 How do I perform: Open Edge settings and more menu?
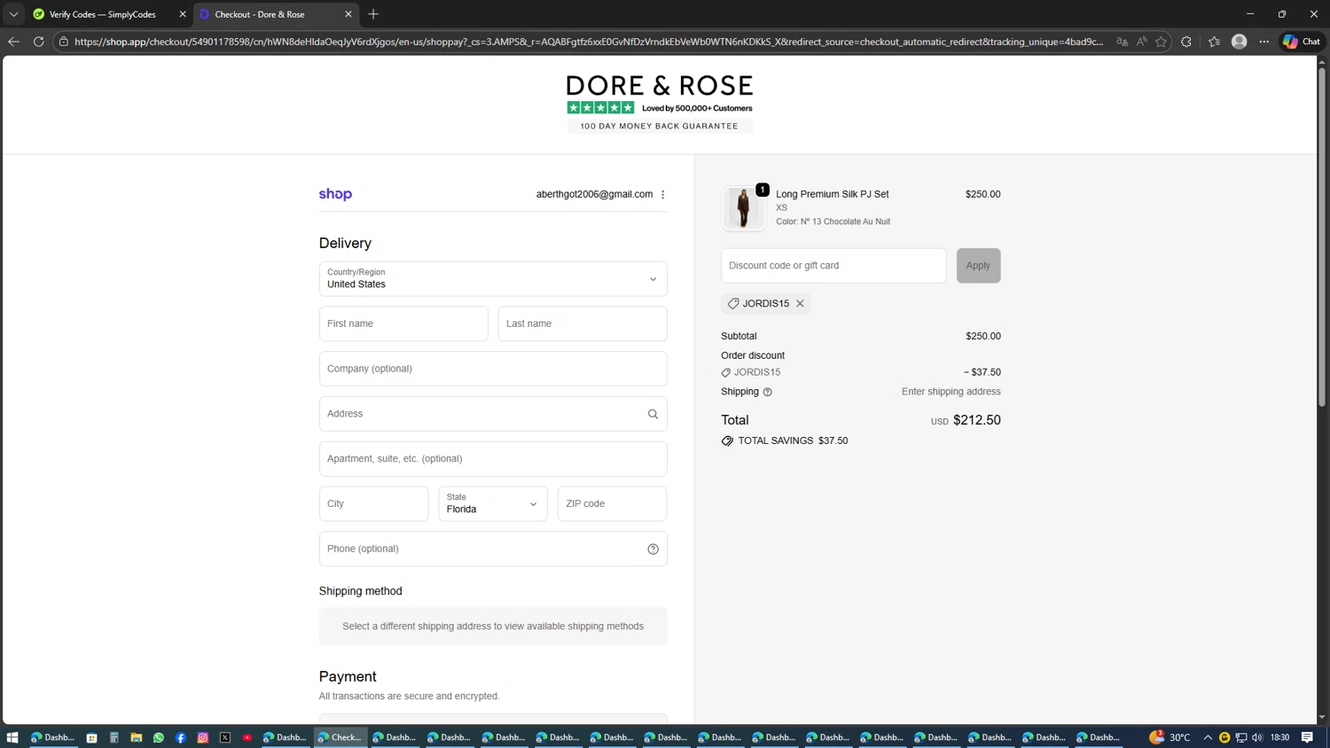[x=1264, y=42]
